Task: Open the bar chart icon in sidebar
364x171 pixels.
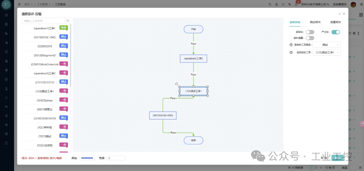Action: (x=6, y=106)
